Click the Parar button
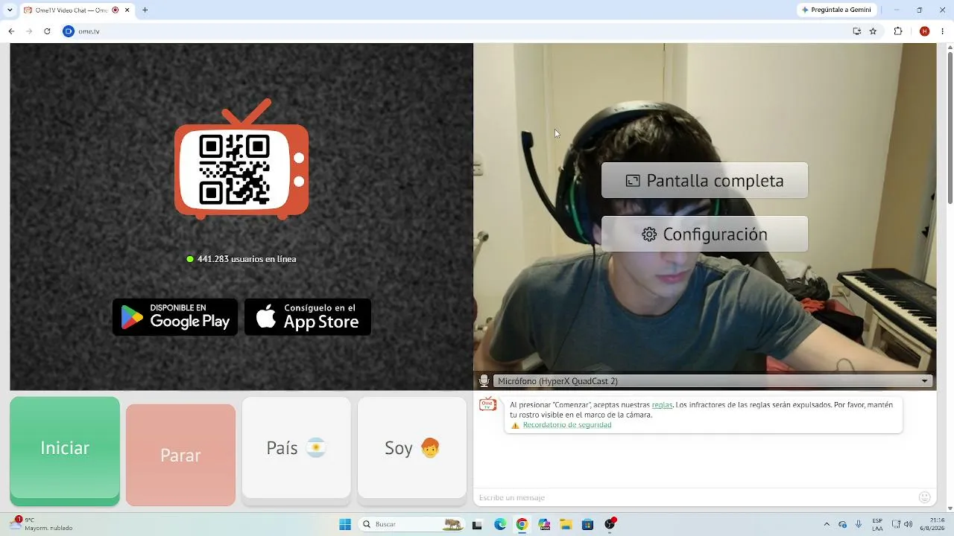The width and height of the screenshot is (954, 536). click(x=180, y=456)
